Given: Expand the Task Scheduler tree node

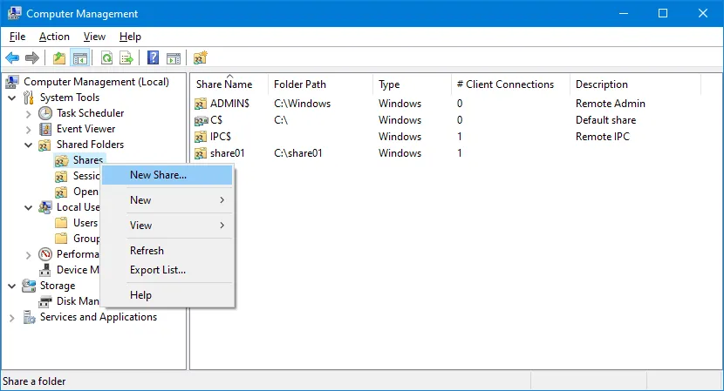Looking at the screenshot, I should (x=29, y=113).
